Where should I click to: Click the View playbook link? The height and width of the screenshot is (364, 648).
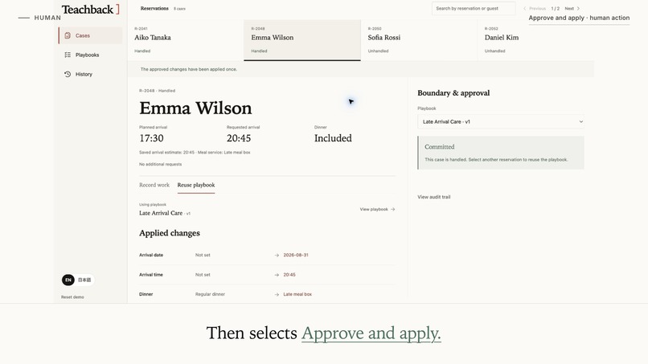point(377,210)
